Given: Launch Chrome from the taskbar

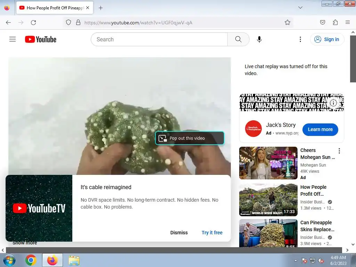Looking at the screenshot, I should 31,260.
